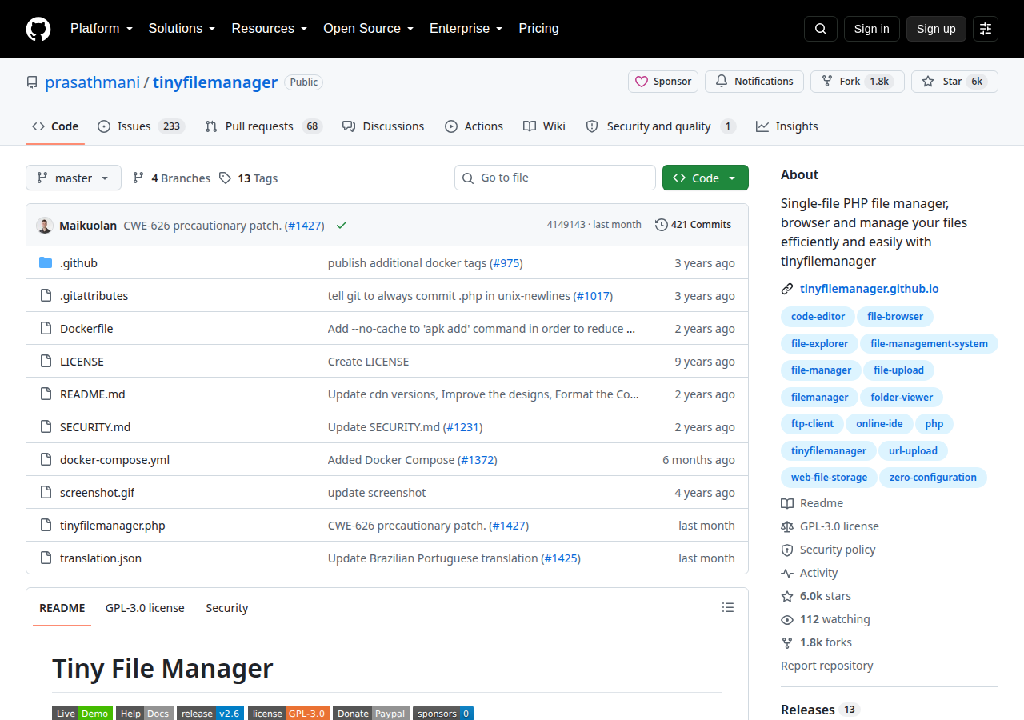Click the Notifications bell button
Screen dimensions: 1024x720
pos(754,82)
